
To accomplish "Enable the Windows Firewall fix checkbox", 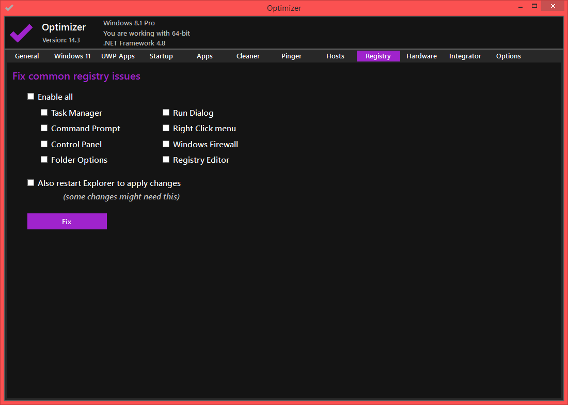I will click(166, 144).
